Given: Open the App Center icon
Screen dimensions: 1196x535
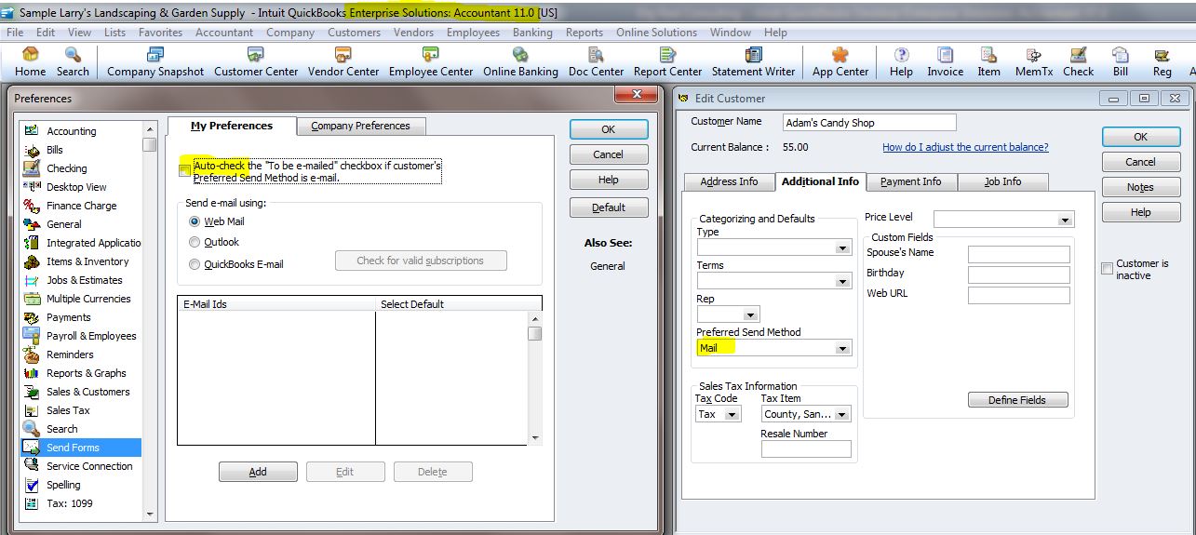Looking at the screenshot, I should (840, 62).
